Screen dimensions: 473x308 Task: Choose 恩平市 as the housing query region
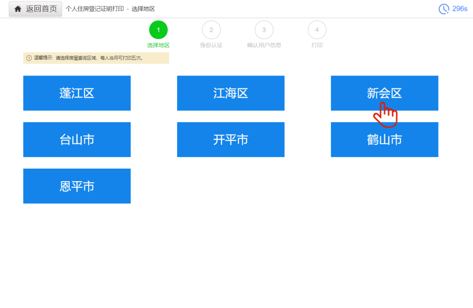[x=77, y=186]
